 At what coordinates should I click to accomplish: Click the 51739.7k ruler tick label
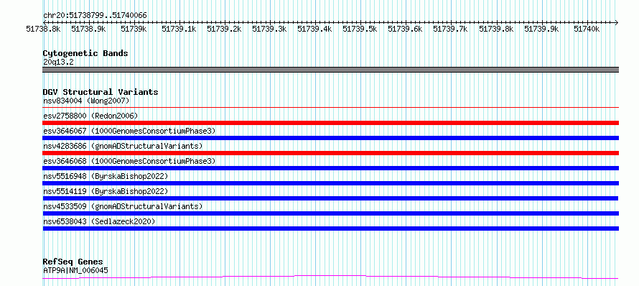click(450, 29)
